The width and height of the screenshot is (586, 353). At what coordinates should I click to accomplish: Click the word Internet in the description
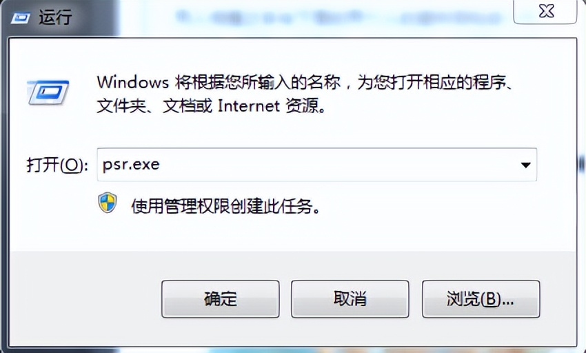coord(248,105)
